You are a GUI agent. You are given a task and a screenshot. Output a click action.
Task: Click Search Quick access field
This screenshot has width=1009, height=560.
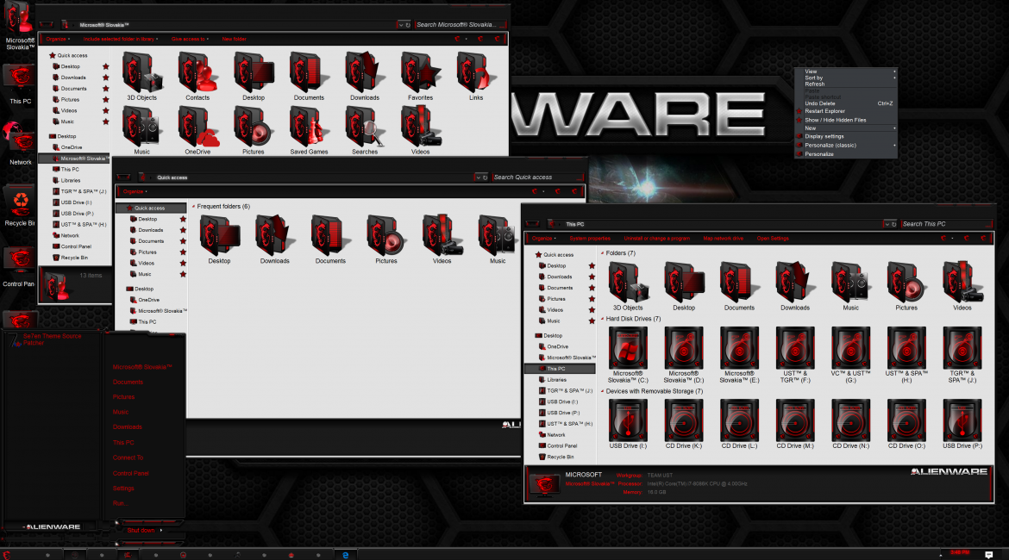[537, 177]
